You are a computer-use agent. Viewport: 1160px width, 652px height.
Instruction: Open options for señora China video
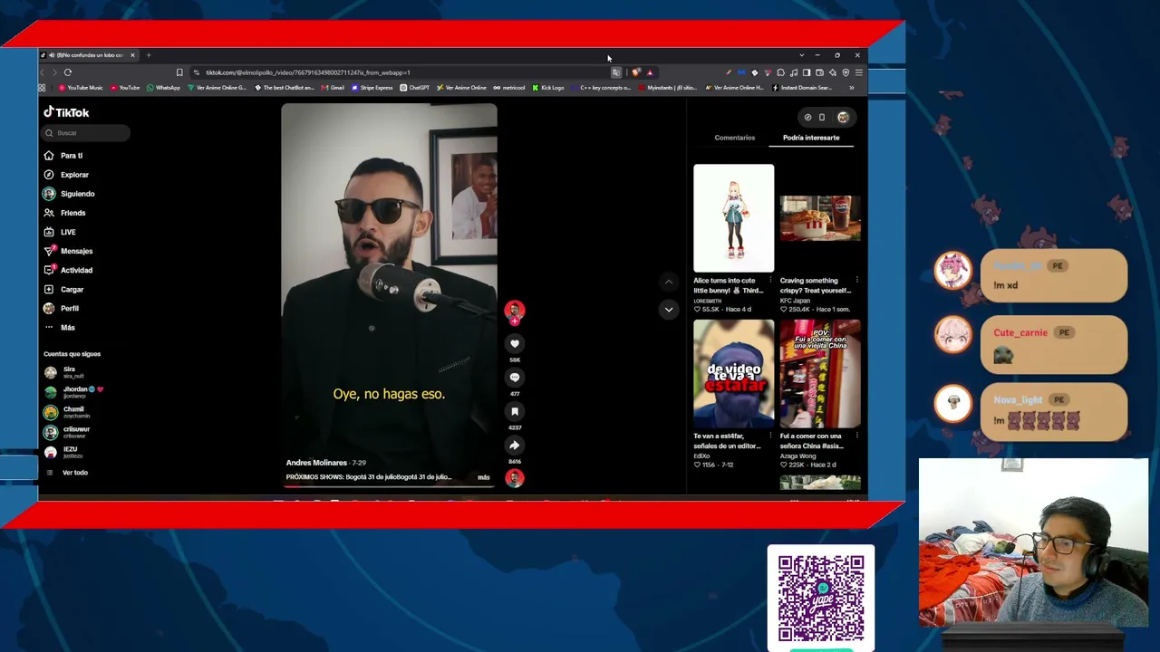[857, 436]
